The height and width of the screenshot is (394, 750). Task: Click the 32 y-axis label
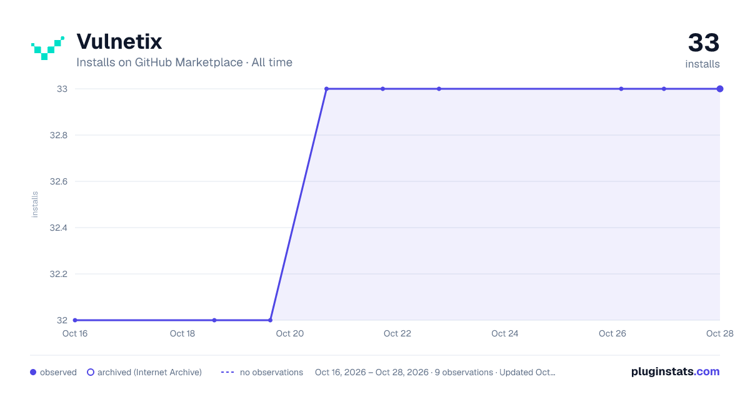click(x=62, y=320)
